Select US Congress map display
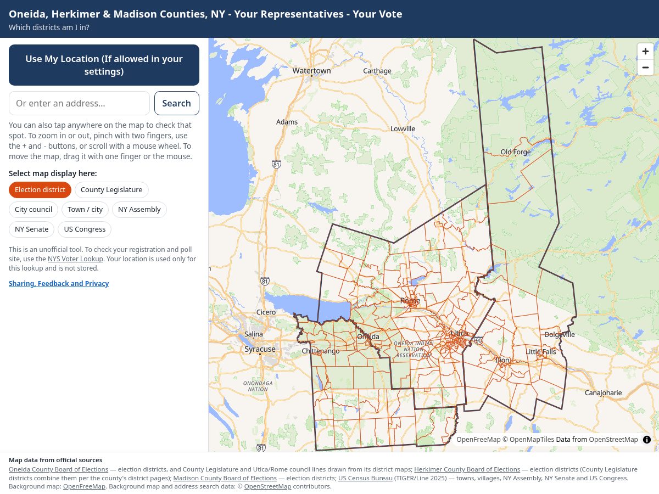This screenshot has height=494, width=659. pos(85,229)
